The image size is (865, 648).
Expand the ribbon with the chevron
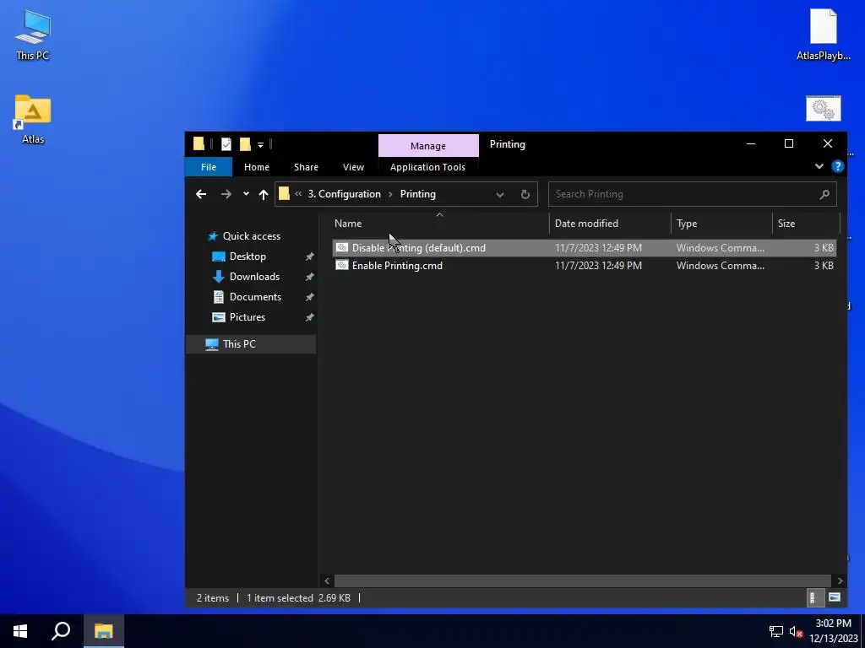[819, 166]
